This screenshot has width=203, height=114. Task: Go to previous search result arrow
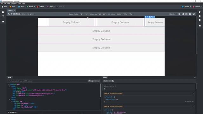pos(95,81)
